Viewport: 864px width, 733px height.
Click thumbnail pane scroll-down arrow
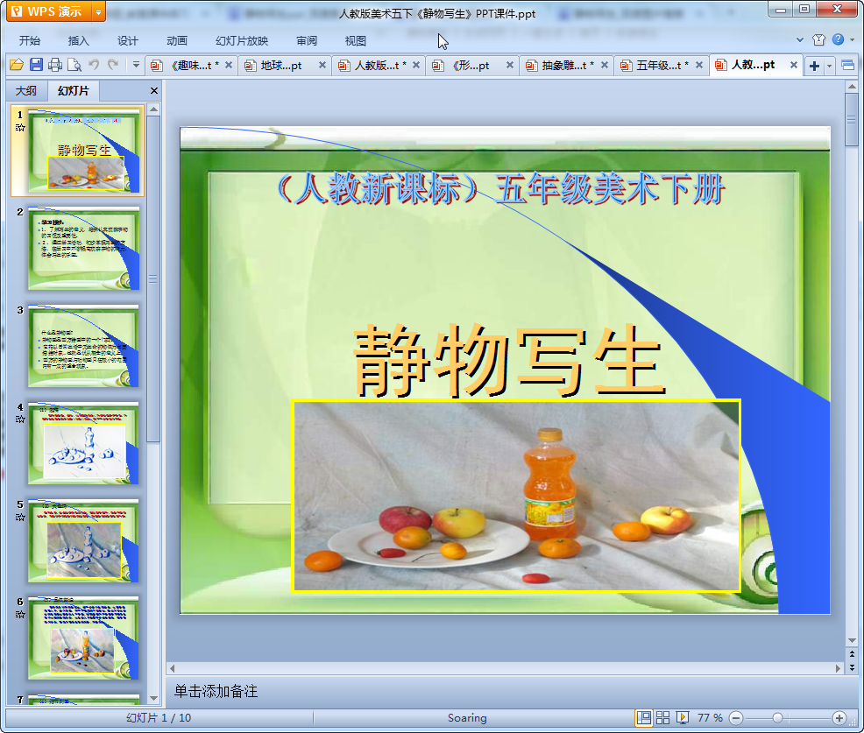tap(153, 698)
